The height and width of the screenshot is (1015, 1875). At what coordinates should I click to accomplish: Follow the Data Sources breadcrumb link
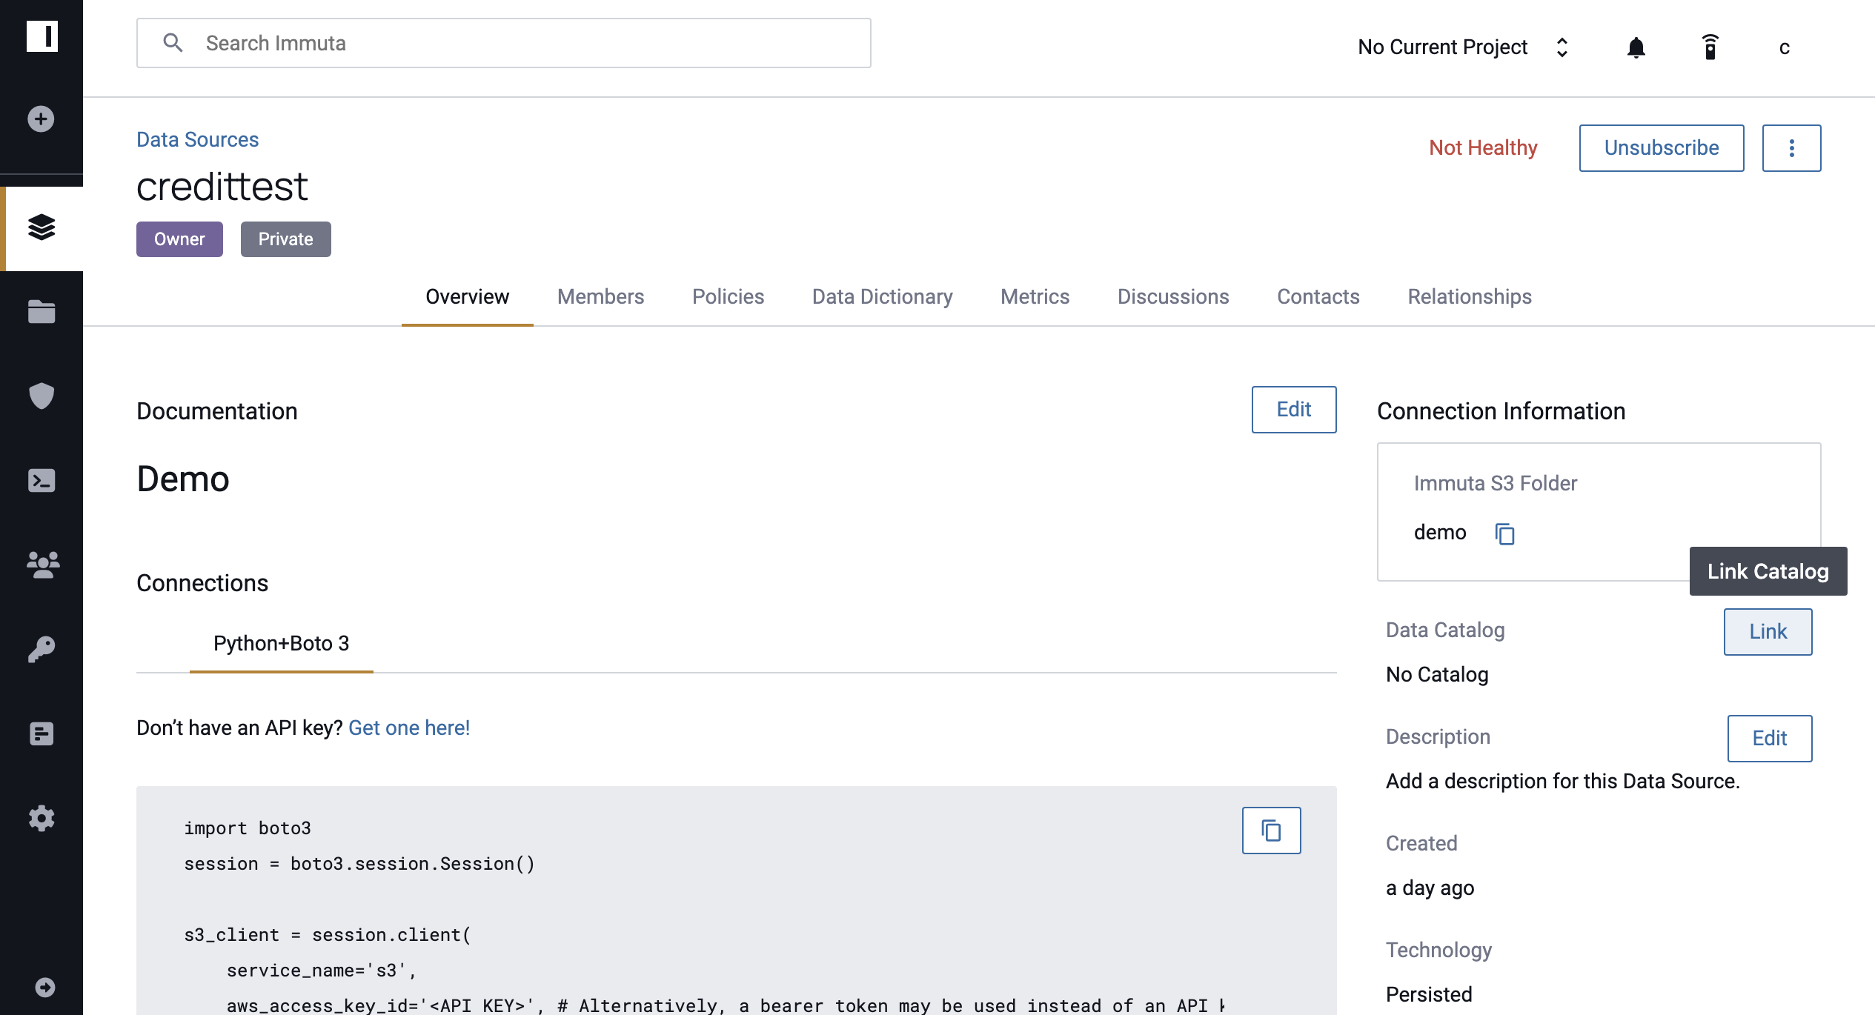[197, 140]
